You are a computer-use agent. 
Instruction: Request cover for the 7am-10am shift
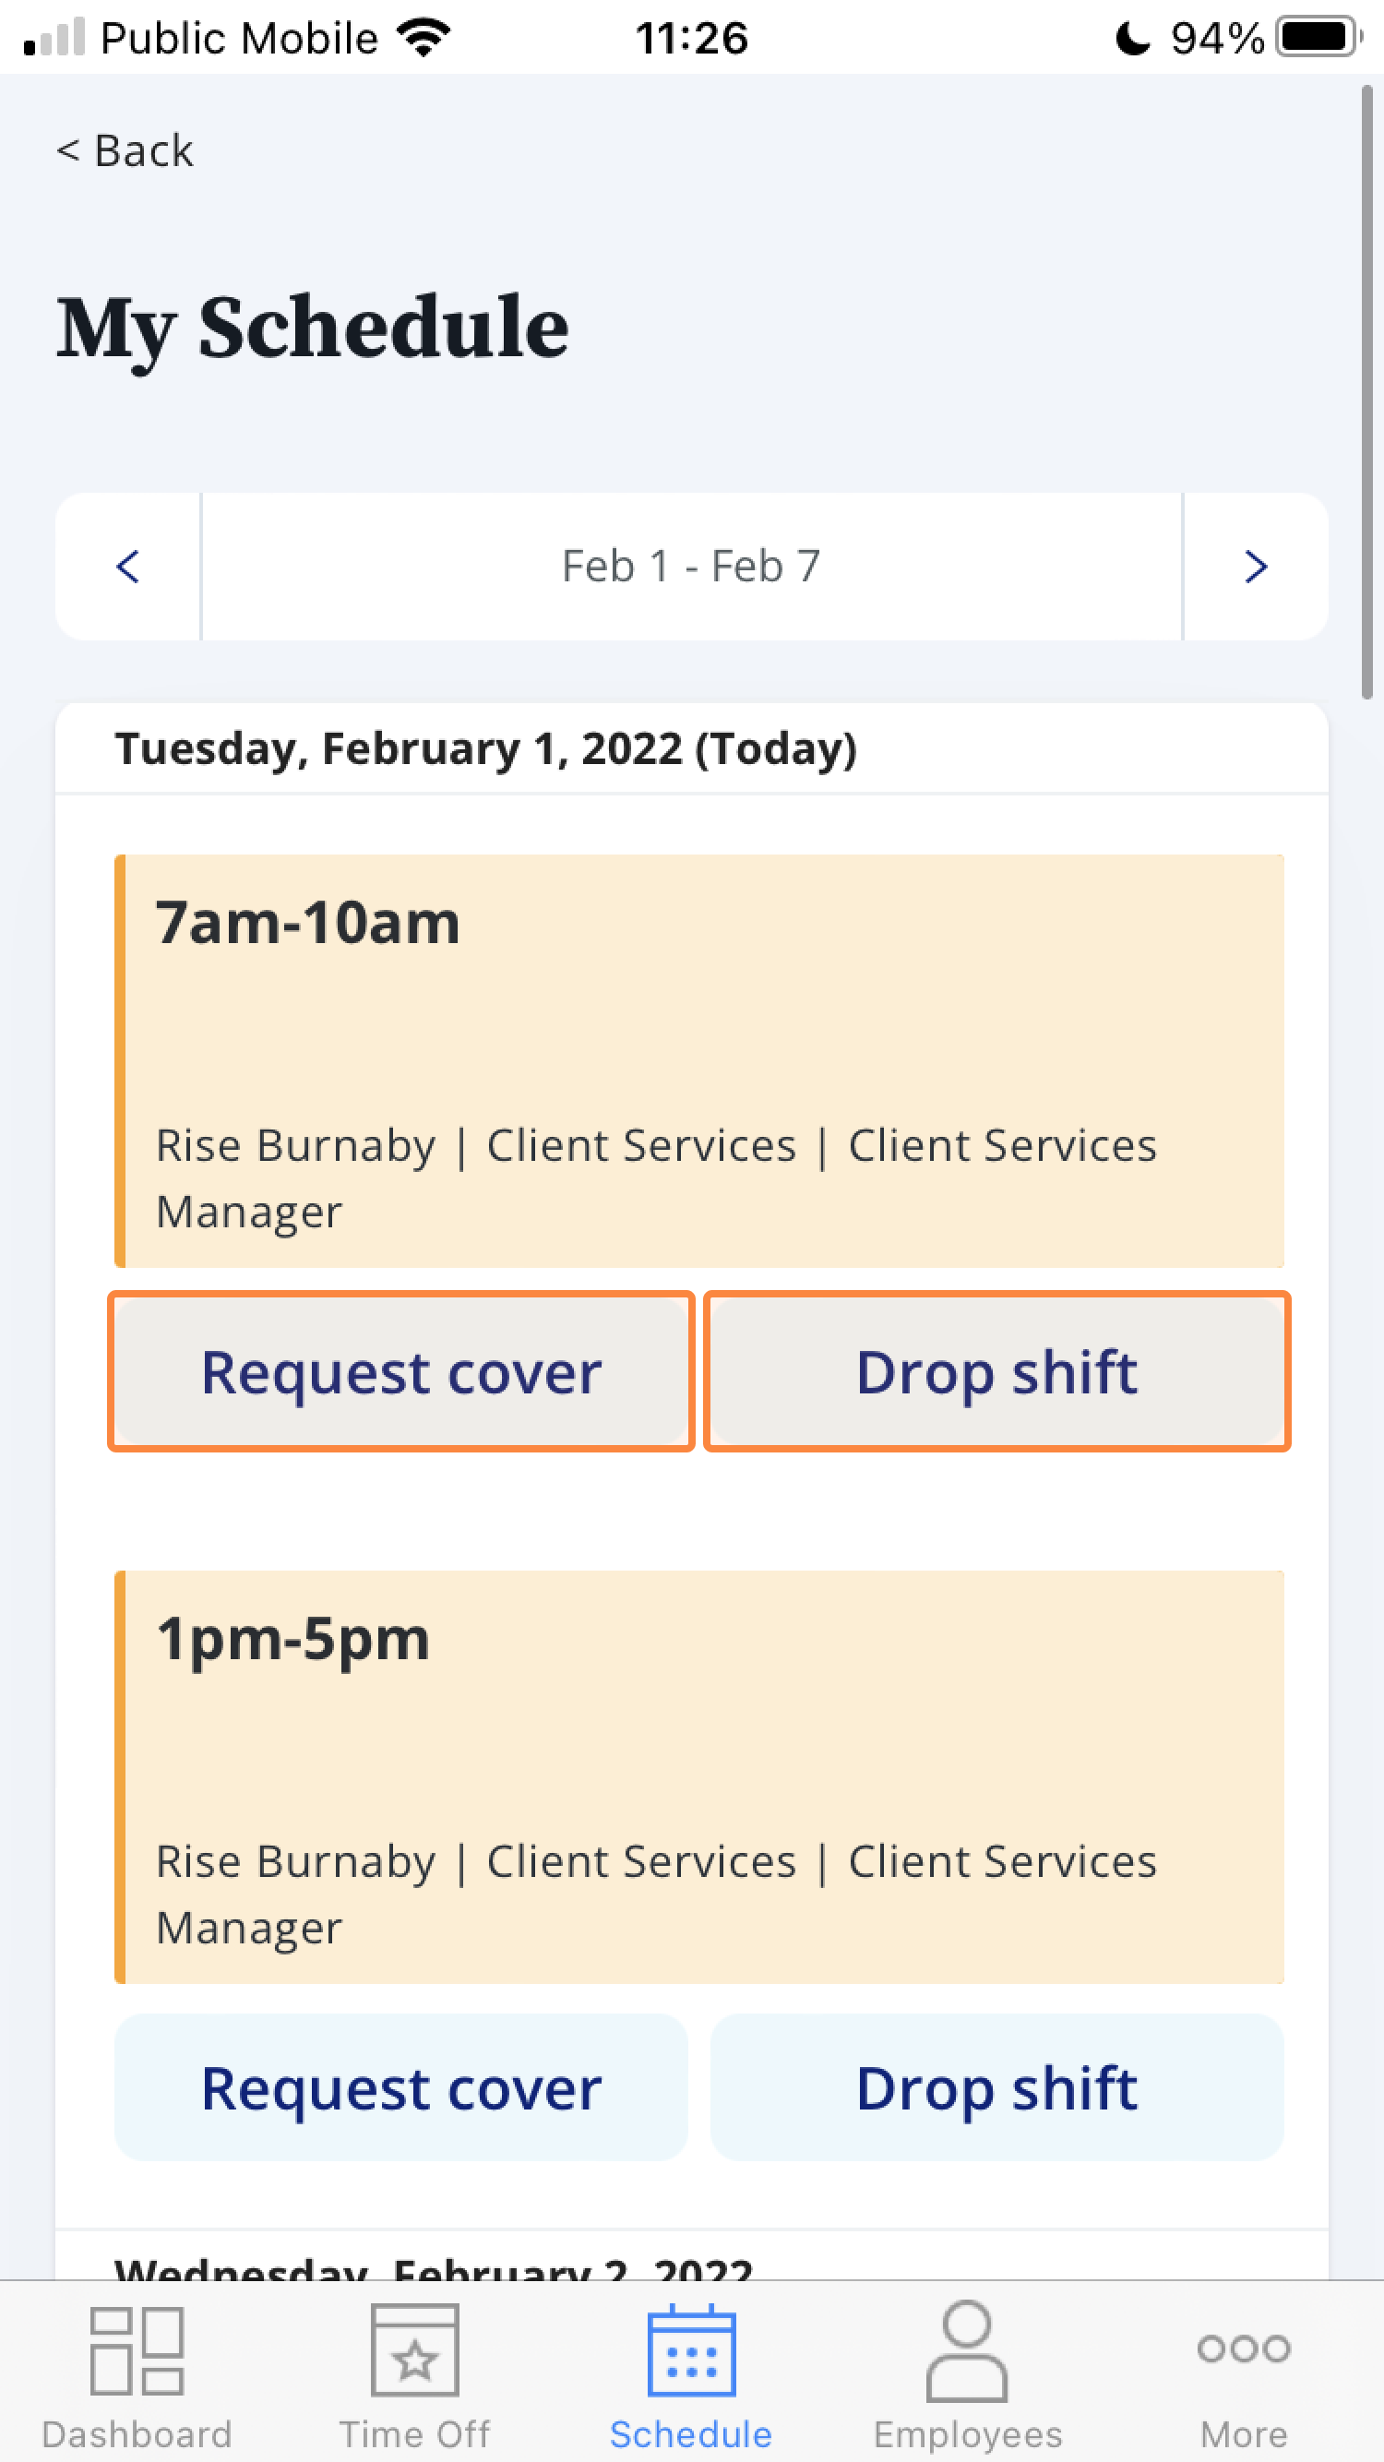(x=401, y=1371)
